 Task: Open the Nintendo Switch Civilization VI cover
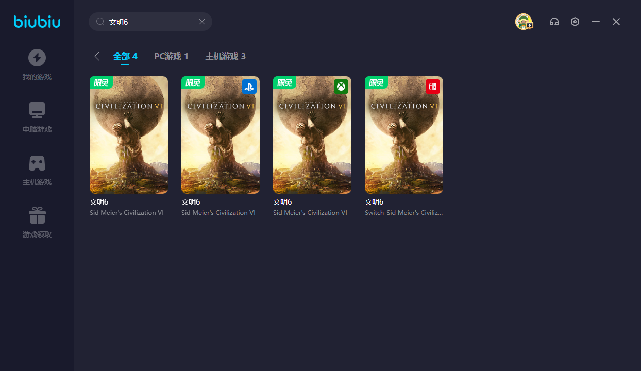coord(404,135)
